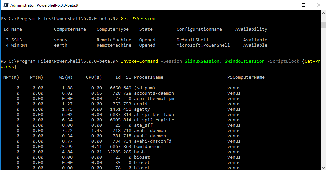Close the PowerShell window
Image resolution: width=326 pixels, height=170 pixels.
click(319, 5)
